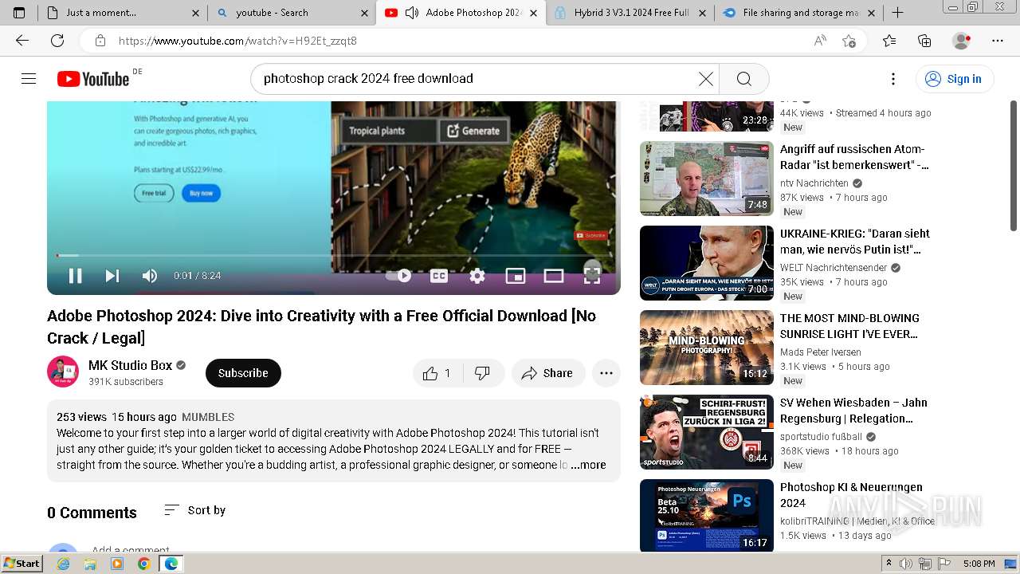The height and width of the screenshot is (574, 1020).
Task: Clear the search text with X
Action: tap(706, 79)
